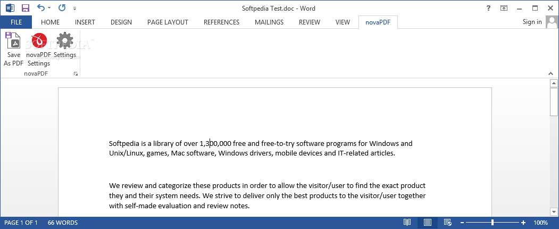Switch to Read Mode view
Screen dimensions: 559x229
pos(407,223)
